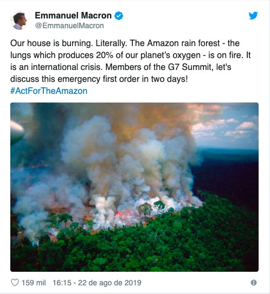Open the tweet info circle icon

pos(254,283)
